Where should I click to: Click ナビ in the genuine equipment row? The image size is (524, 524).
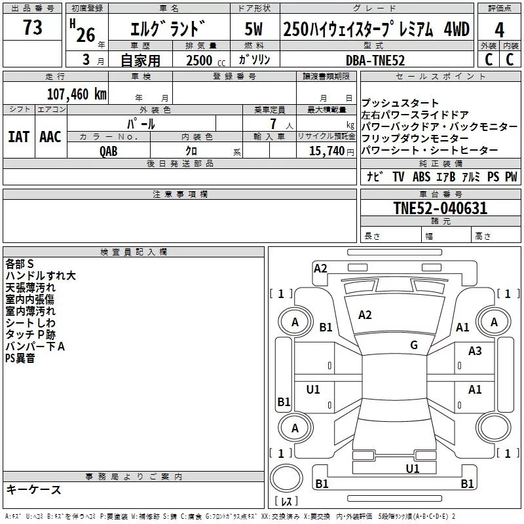click(x=374, y=176)
